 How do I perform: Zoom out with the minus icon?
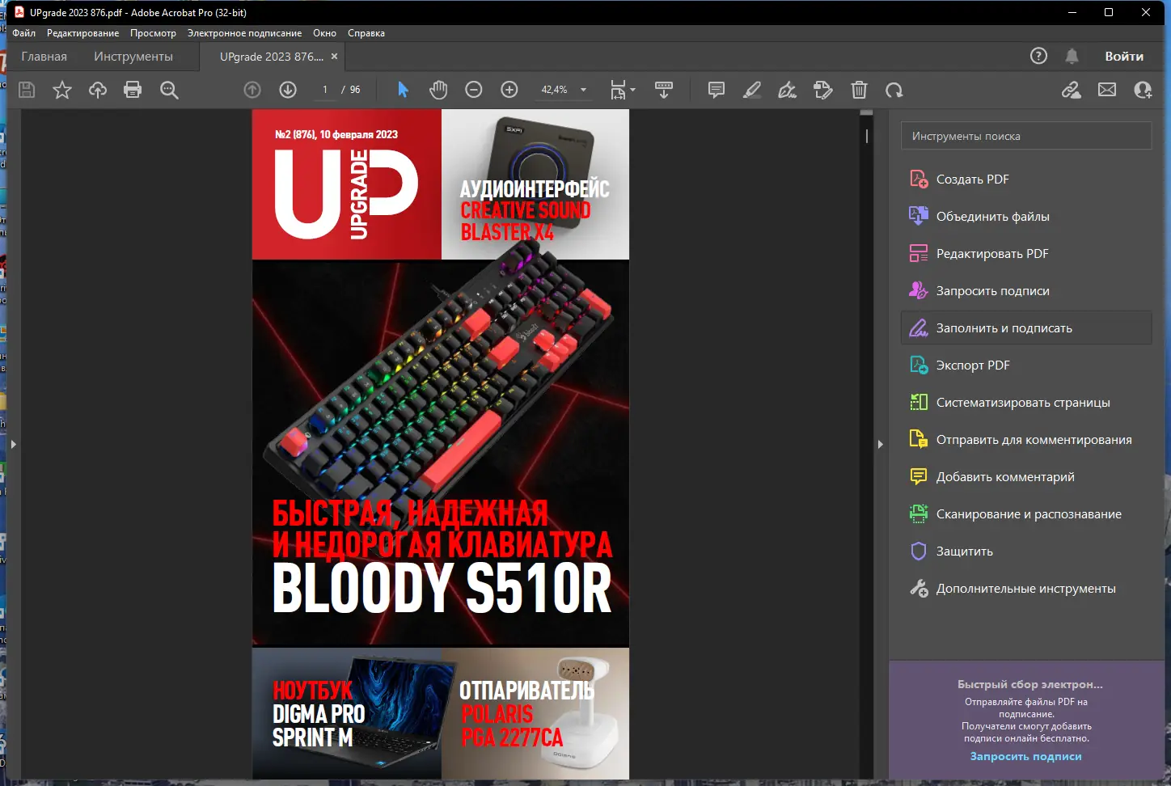coord(474,90)
